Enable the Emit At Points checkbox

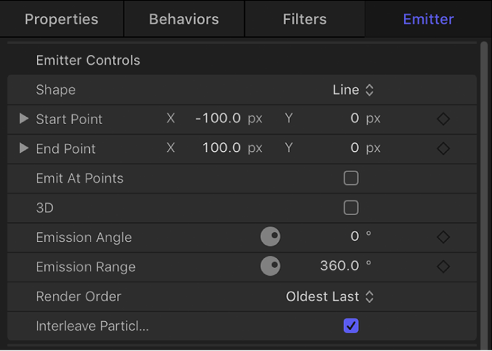click(351, 178)
